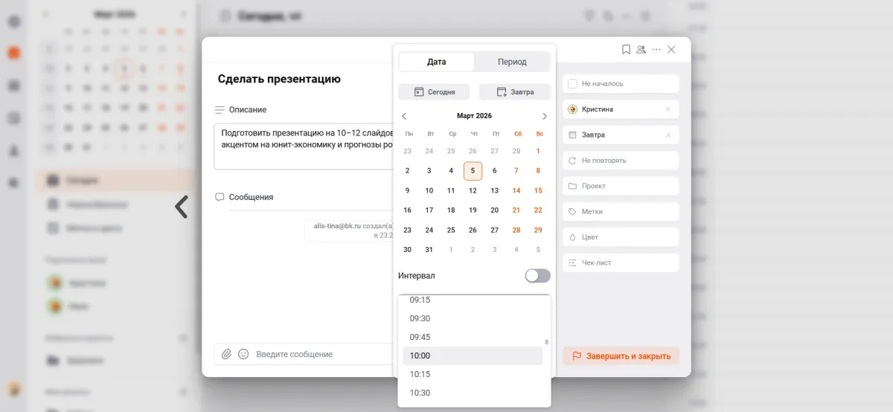
Task: Switch to the Период tab
Action: pos(512,62)
